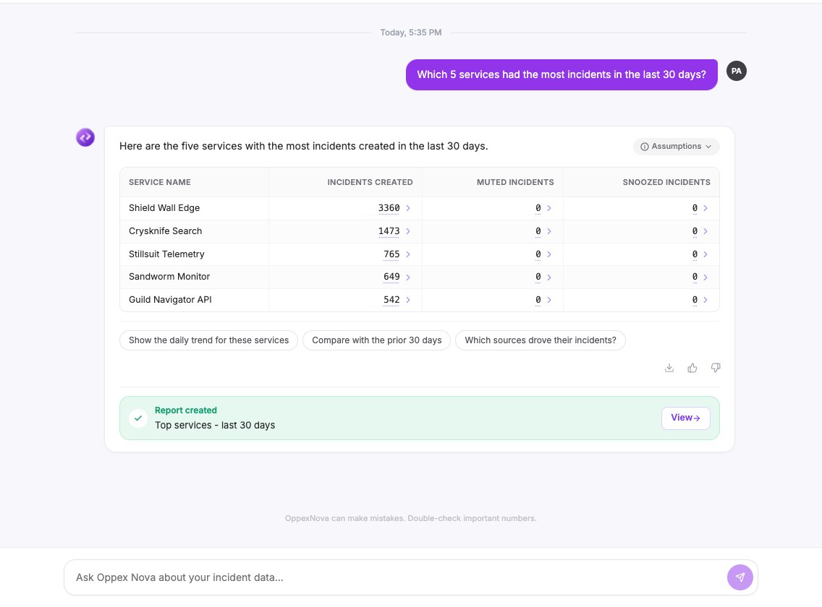Click the 542 incidents value for Guild Navigator API
This screenshot has height=607, width=822.
391,300
